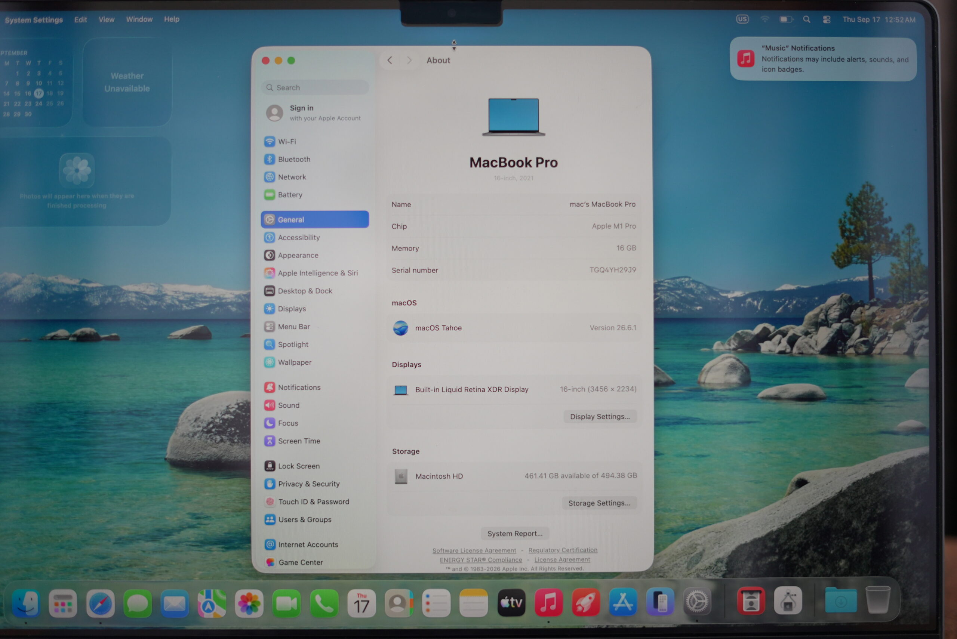Click the computer name "mac's MacBook Pro"
957x639 pixels.
pos(602,204)
